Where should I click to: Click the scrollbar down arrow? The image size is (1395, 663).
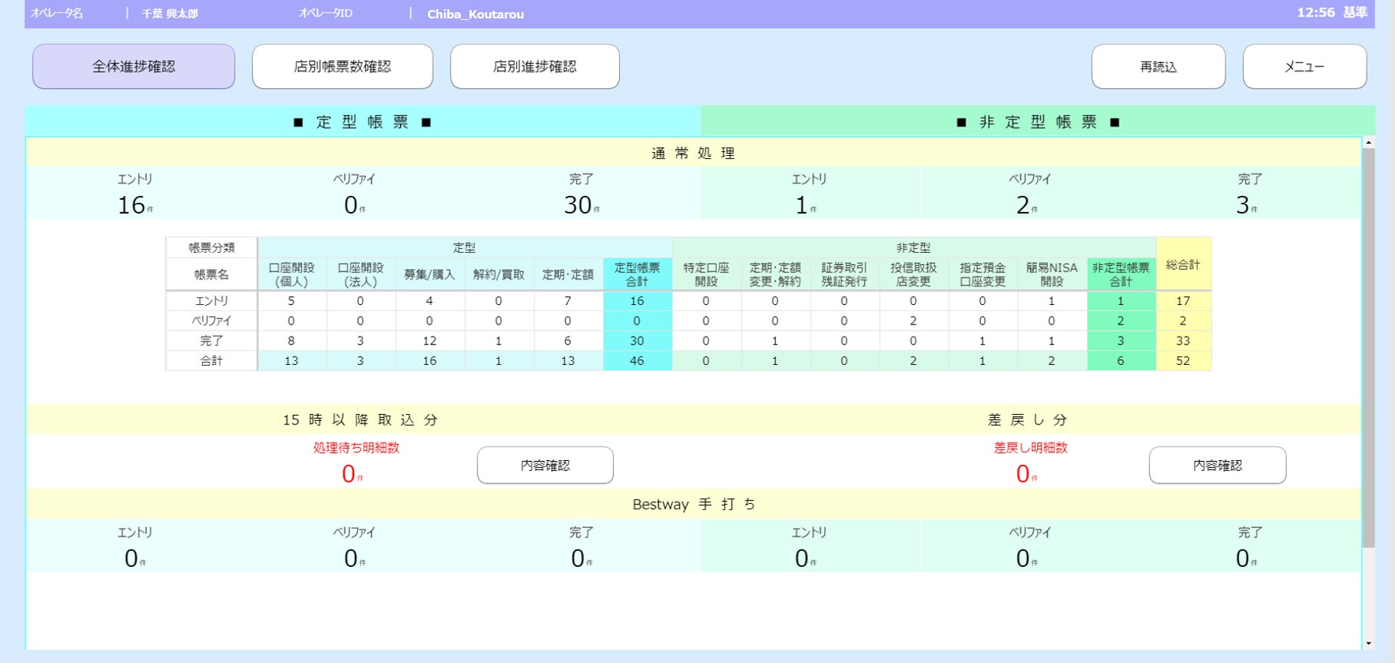click(x=1369, y=644)
